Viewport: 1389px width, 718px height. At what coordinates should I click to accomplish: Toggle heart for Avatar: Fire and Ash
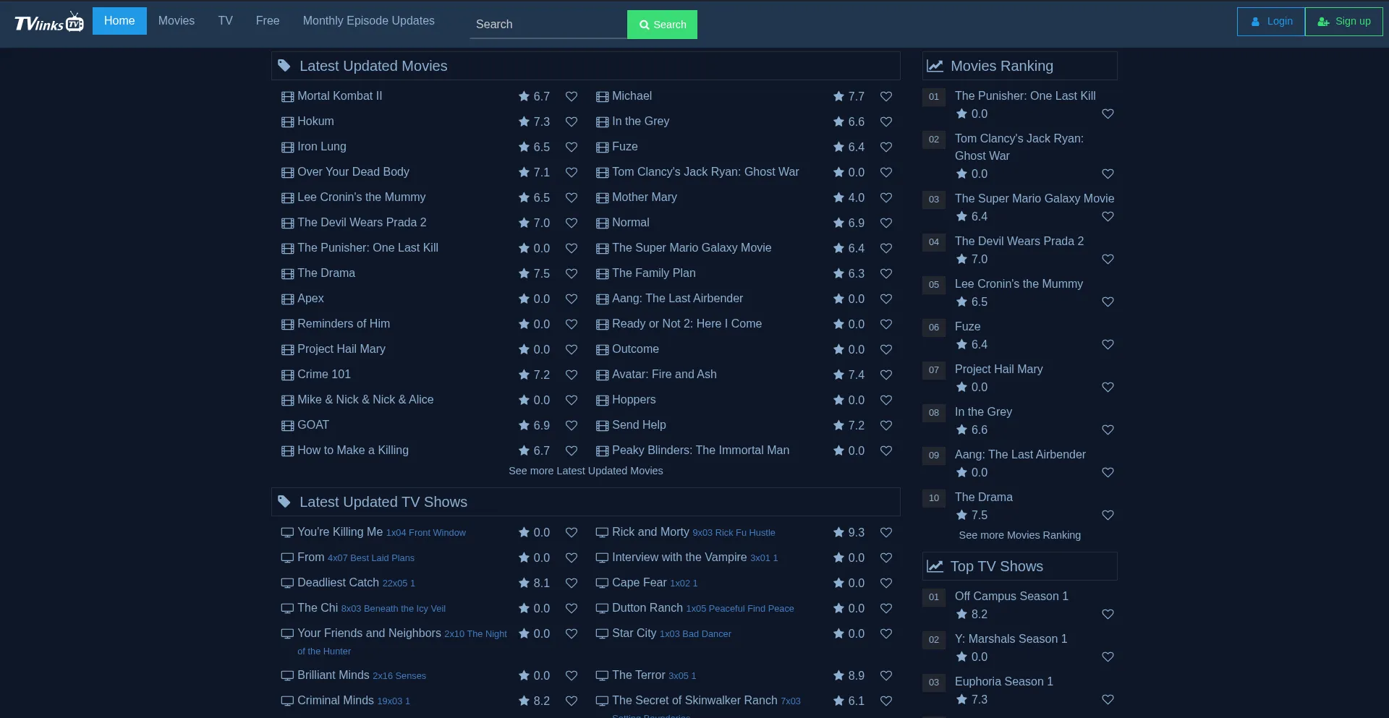886,375
